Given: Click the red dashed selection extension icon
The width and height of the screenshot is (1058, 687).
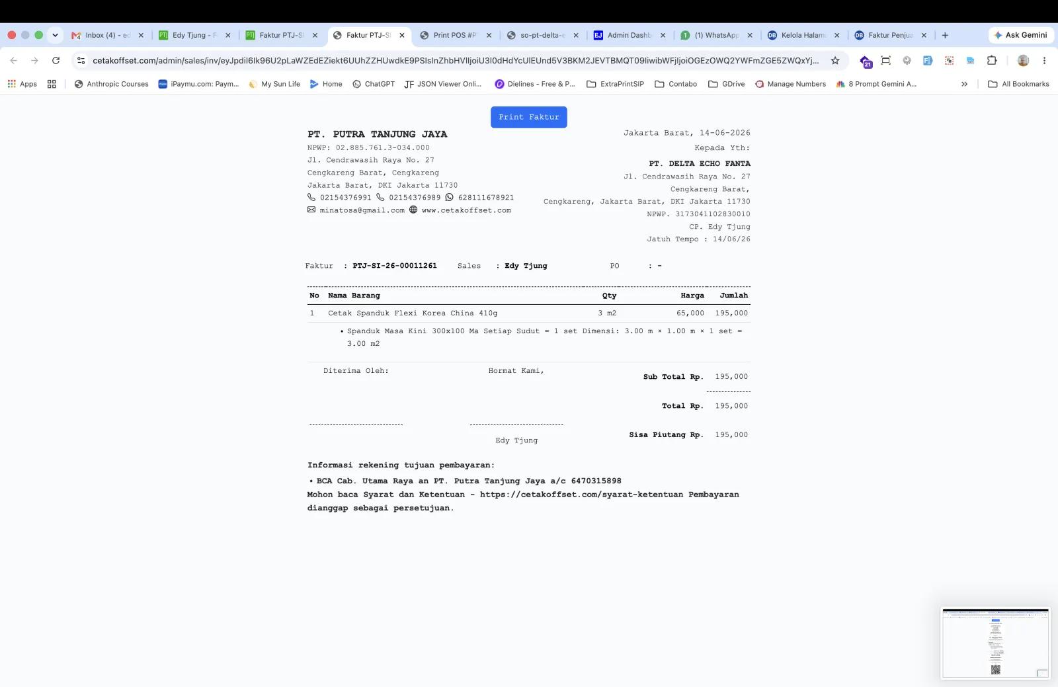Looking at the screenshot, I should click(x=949, y=61).
